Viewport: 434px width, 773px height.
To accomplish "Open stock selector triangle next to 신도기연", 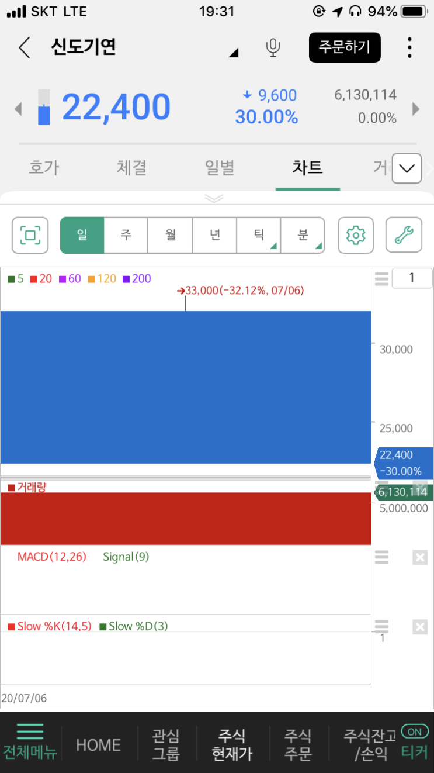I will pyautogui.click(x=234, y=53).
